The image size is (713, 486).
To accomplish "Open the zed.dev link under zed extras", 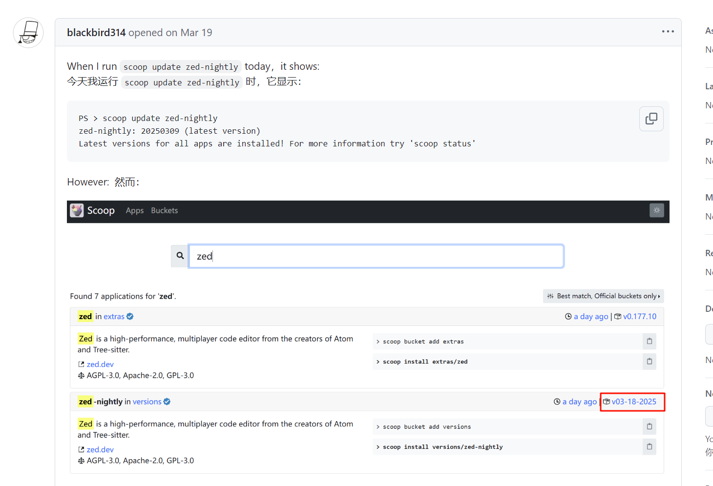I will pos(100,364).
